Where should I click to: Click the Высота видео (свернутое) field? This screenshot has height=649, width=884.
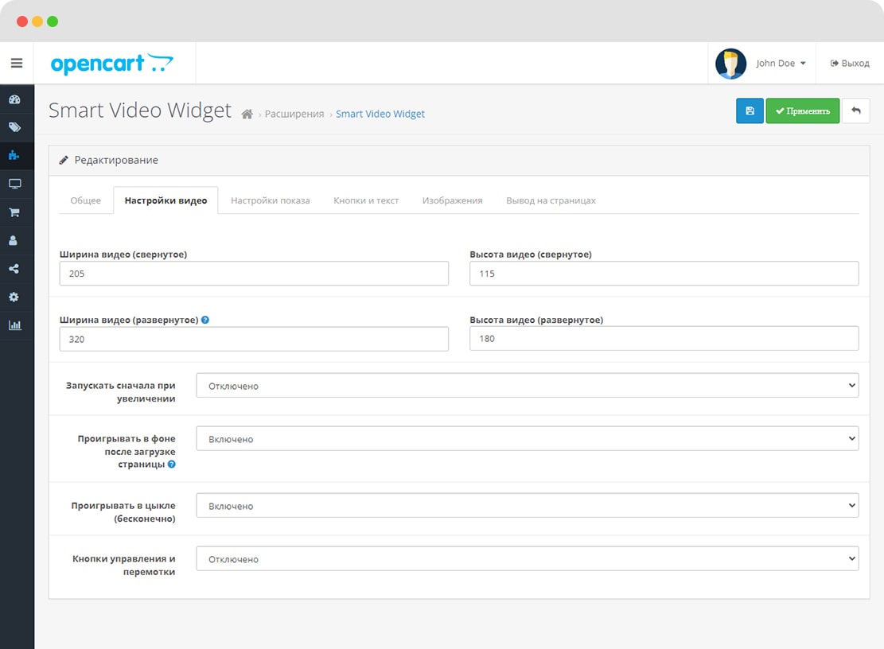point(664,274)
